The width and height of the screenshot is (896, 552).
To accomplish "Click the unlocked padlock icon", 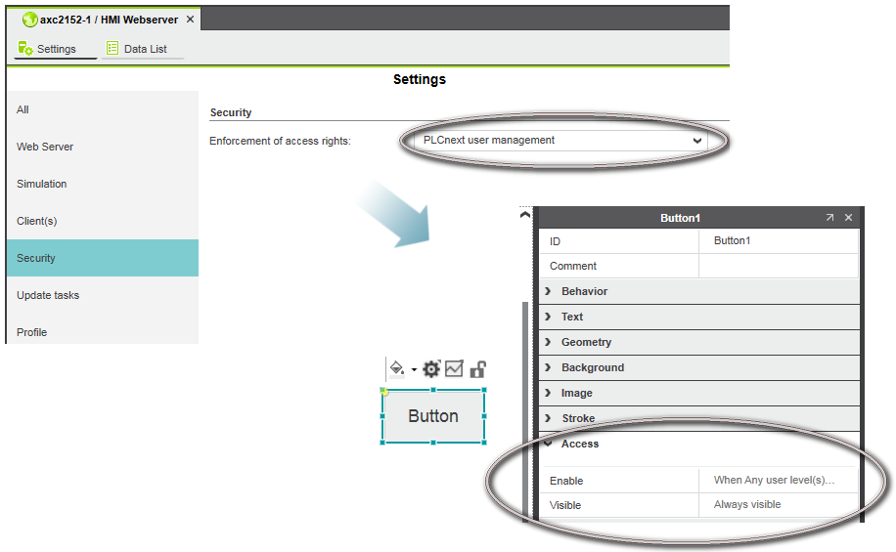I will [x=477, y=368].
